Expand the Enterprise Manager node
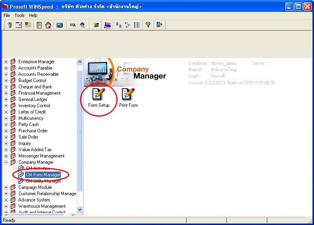This screenshot has width=314, height=225. coord(6,62)
